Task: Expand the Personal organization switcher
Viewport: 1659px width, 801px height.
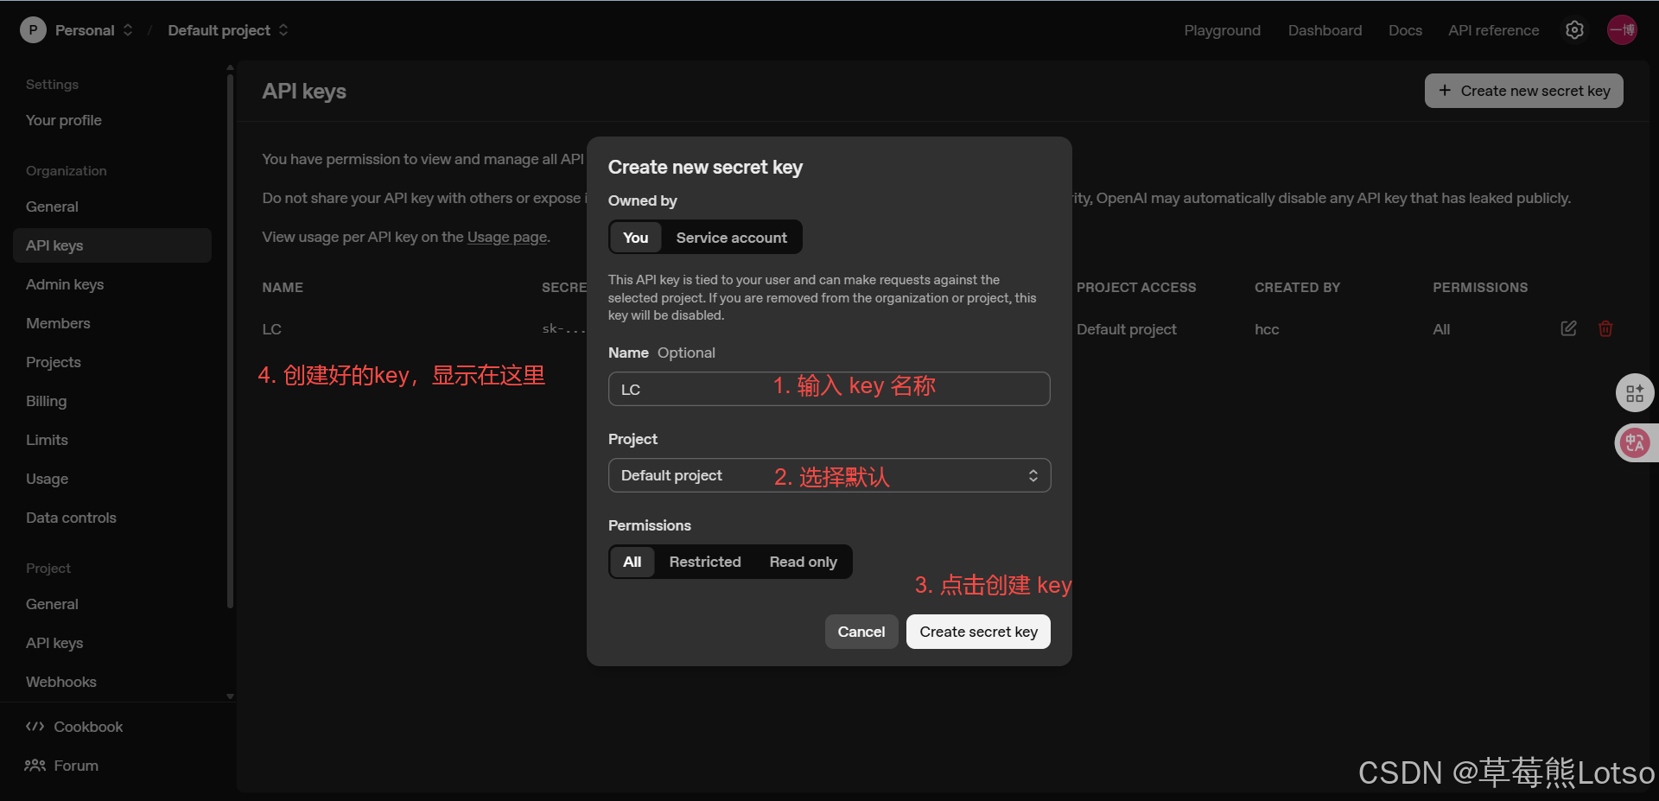Action: point(127,30)
